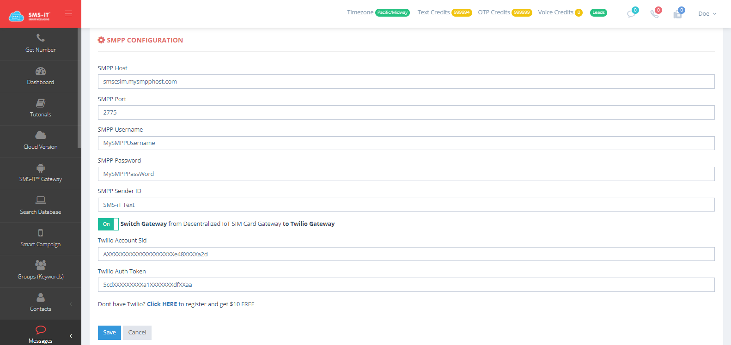Screen dimensions: 731x345
Task: Open the Smart Campaign mobile icon
Action: 41,233
